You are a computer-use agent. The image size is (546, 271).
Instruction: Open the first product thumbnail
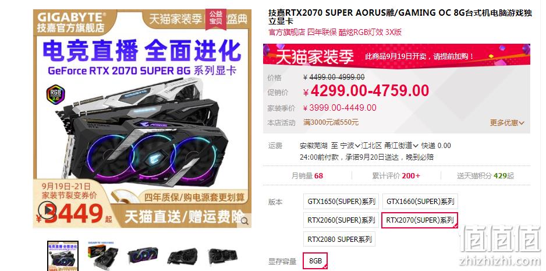point(63,256)
